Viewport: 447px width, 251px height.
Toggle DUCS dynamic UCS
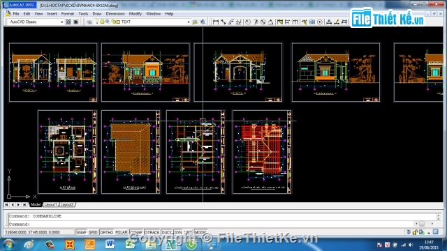pos(167,232)
